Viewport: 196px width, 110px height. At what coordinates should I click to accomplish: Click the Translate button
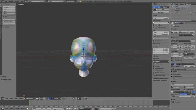(9, 7)
